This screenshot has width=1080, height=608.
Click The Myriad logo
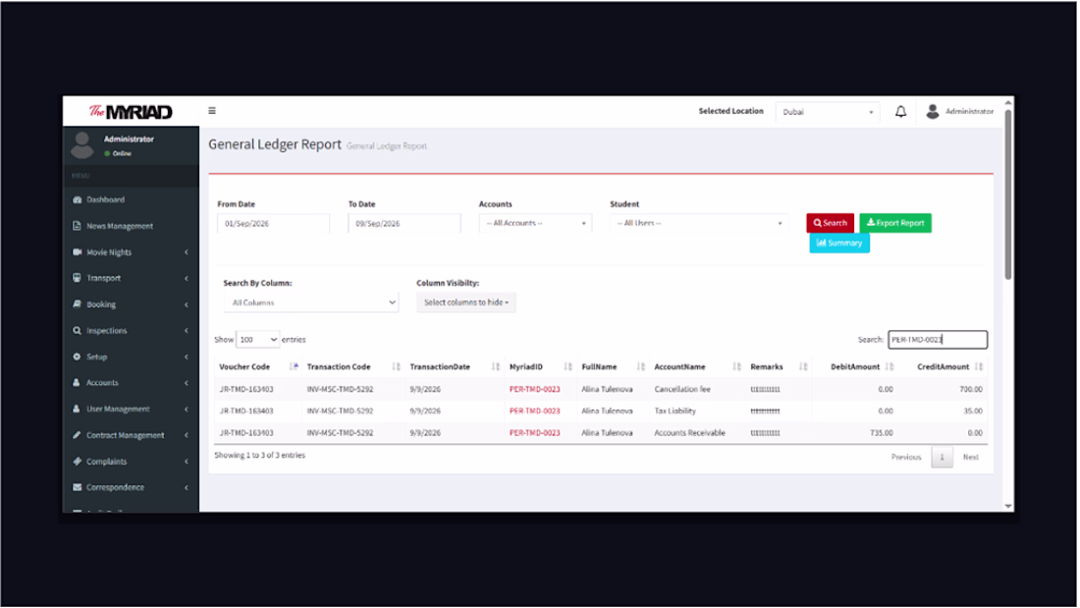[131, 112]
